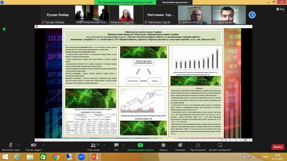Viewport: 287px width, 161px height.
Task: Leave the meeting with Выйти
Action: pyautogui.click(x=278, y=147)
